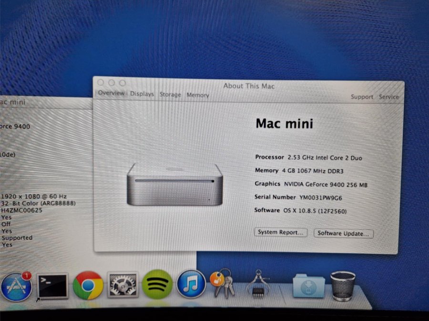Image resolution: width=429 pixels, height=321 pixels.
Task: Open Google Chrome in the dock
Action: (x=88, y=285)
